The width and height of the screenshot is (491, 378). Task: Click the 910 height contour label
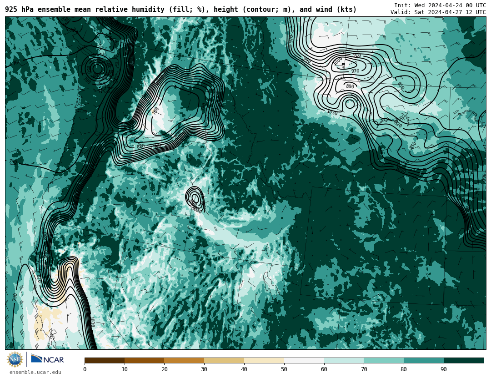tap(357, 55)
